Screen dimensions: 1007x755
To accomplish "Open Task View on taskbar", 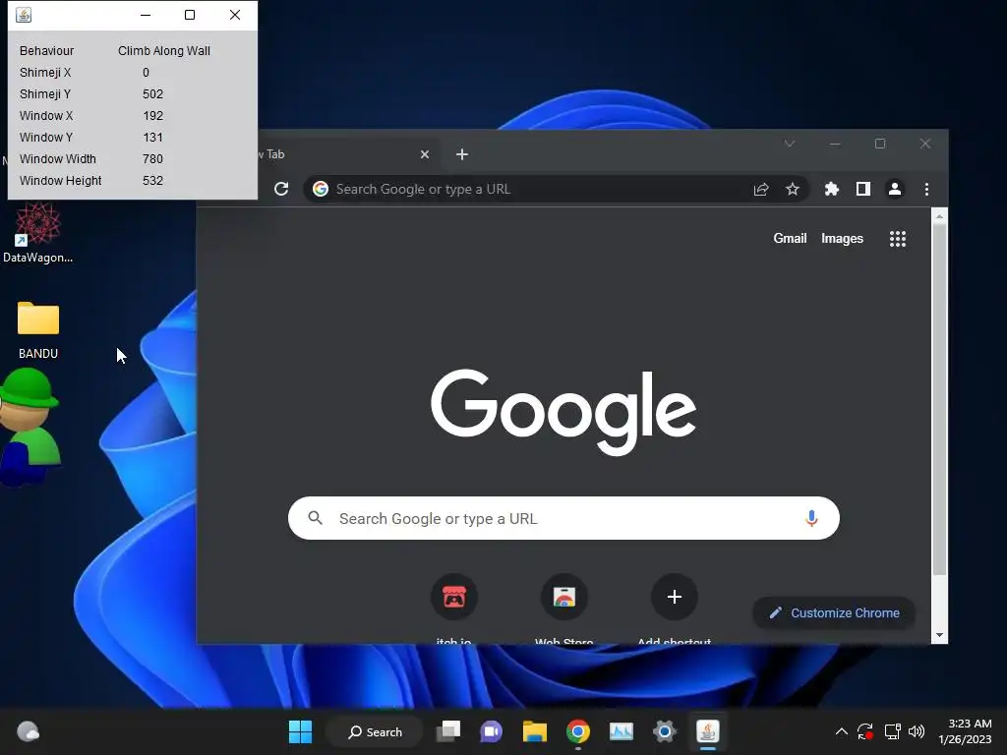I will tap(448, 731).
